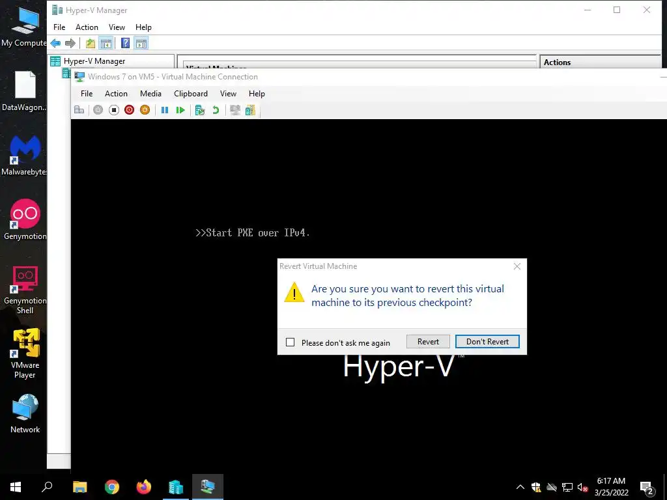Check 'Please don't ask me again' checkbox

click(290, 342)
